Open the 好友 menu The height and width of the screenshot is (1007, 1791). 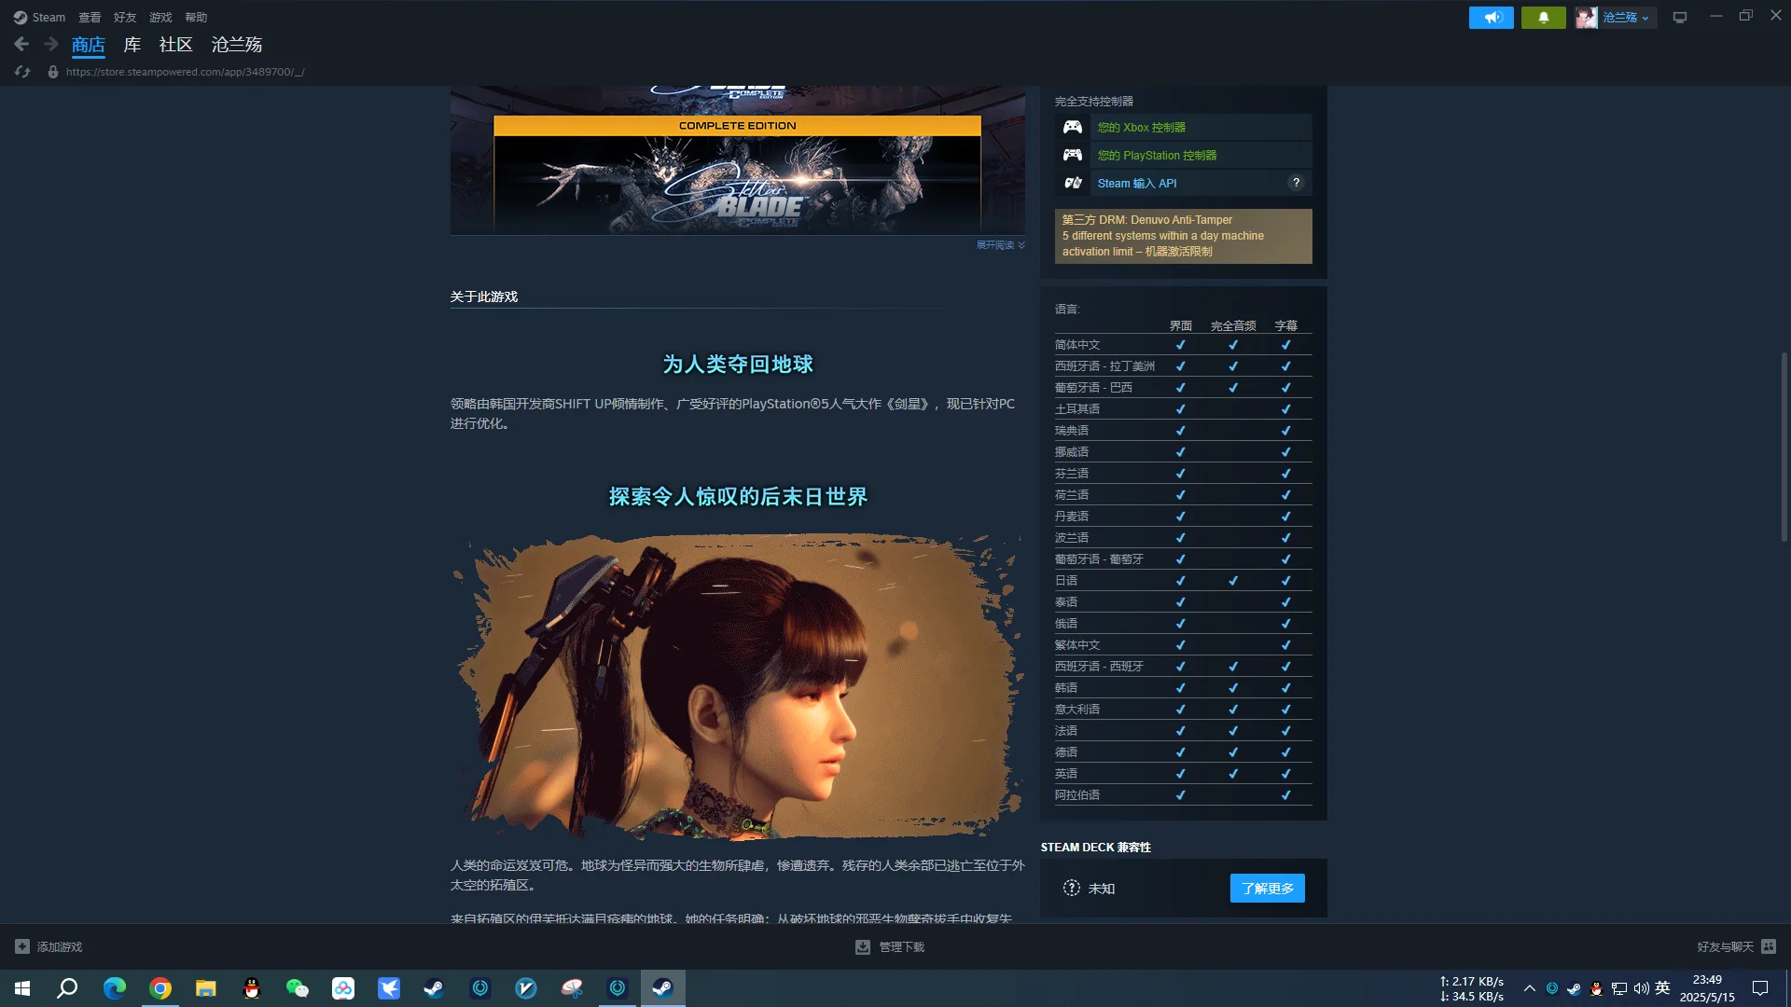click(x=125, y=18)
